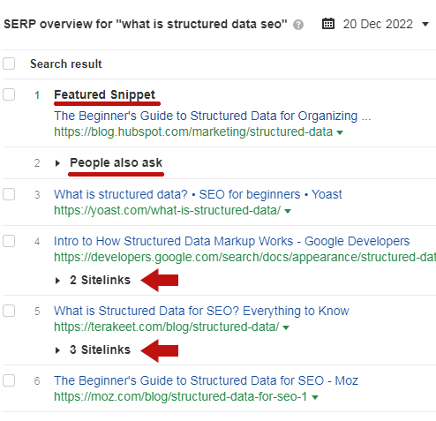This screenshot has height=421, width=436.
Task: Open the moz.com URL dropdown arrow
Action: [315, 397]
